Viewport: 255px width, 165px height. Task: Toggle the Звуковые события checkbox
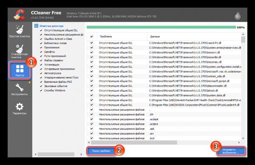(x=41, y=86)
